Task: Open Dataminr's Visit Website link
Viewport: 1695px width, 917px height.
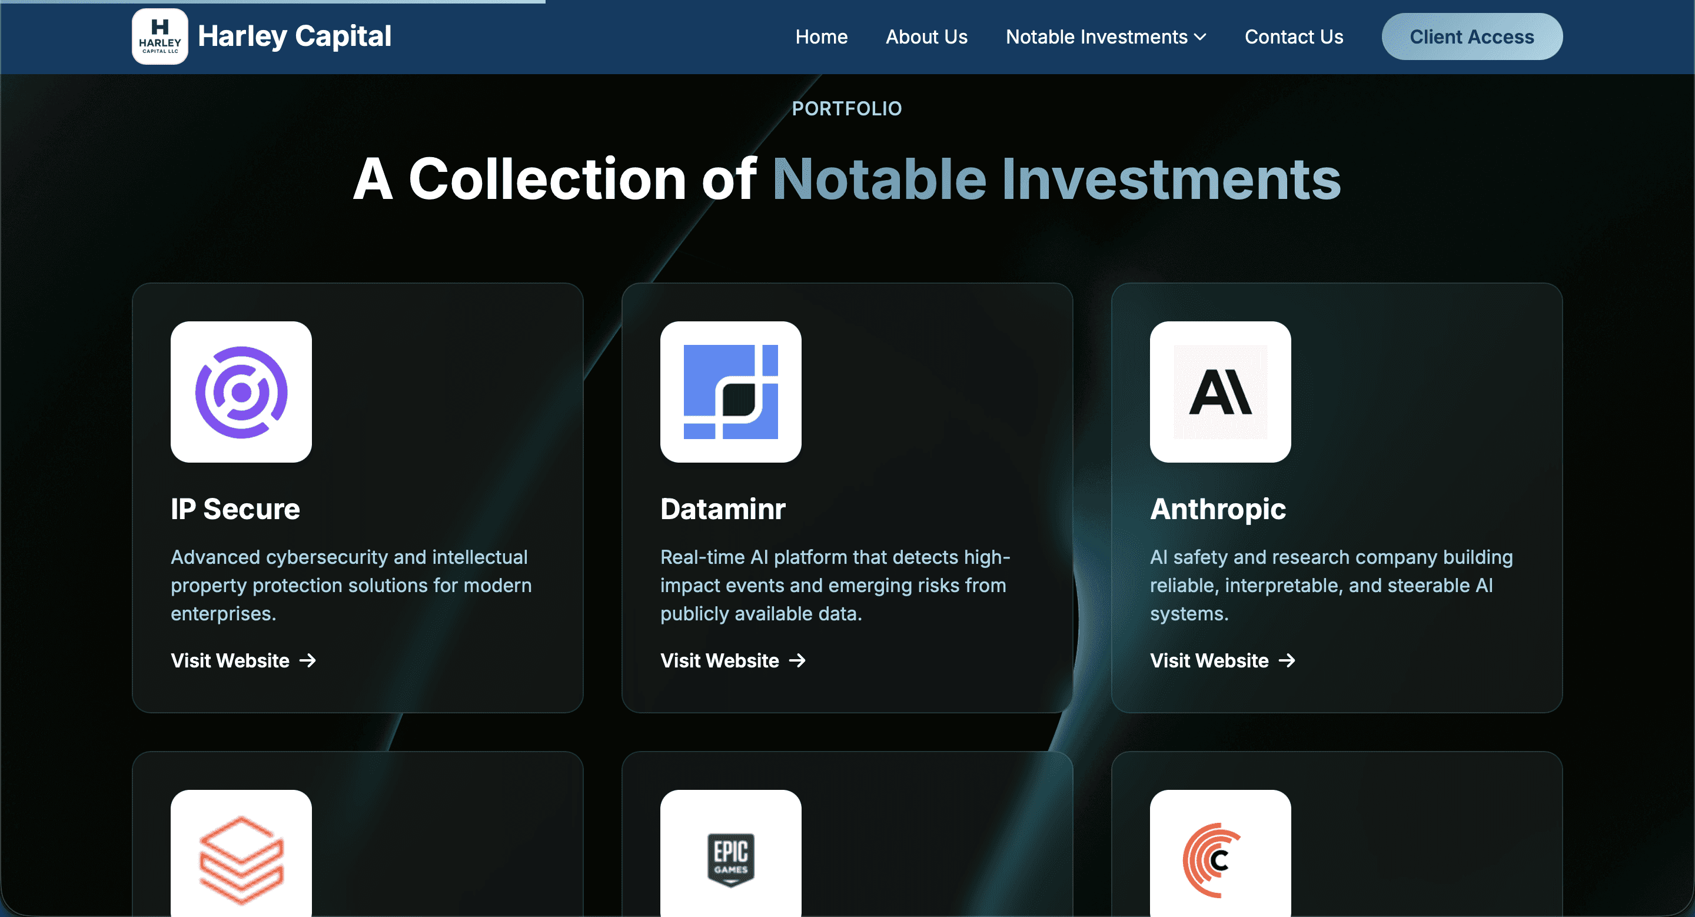Action: (x=720, y=660)
